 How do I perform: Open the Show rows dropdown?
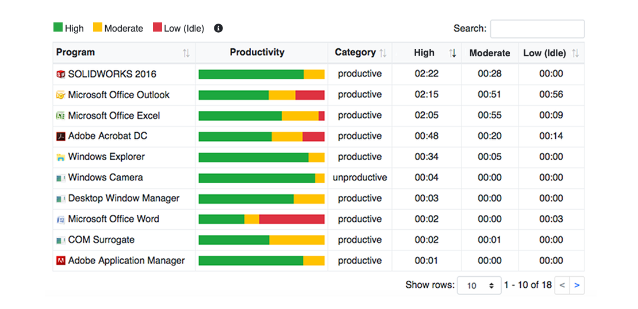(479, 285)
